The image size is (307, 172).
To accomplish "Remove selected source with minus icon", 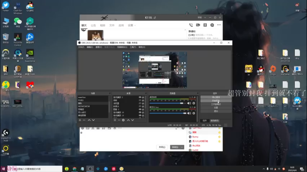I will coord(119,120).
